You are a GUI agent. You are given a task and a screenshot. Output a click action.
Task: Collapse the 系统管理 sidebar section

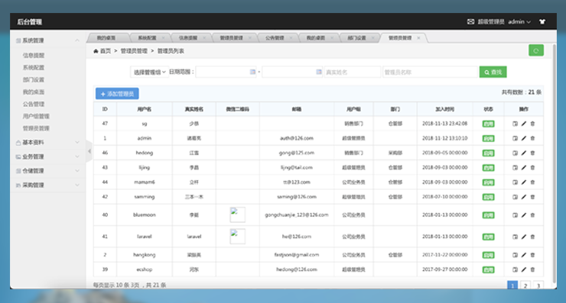(47, 40)
